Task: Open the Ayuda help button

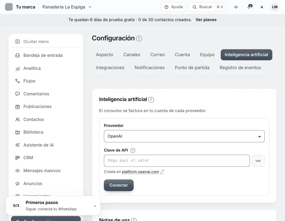Action: click(x=173, y=7)
